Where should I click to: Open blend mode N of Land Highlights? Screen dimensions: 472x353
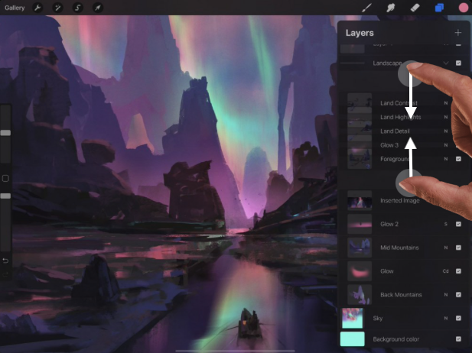(446, 117)
